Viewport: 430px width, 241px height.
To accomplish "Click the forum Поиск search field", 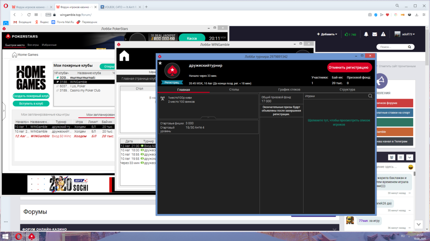I will pyautogui.click(x=392, y=47).
